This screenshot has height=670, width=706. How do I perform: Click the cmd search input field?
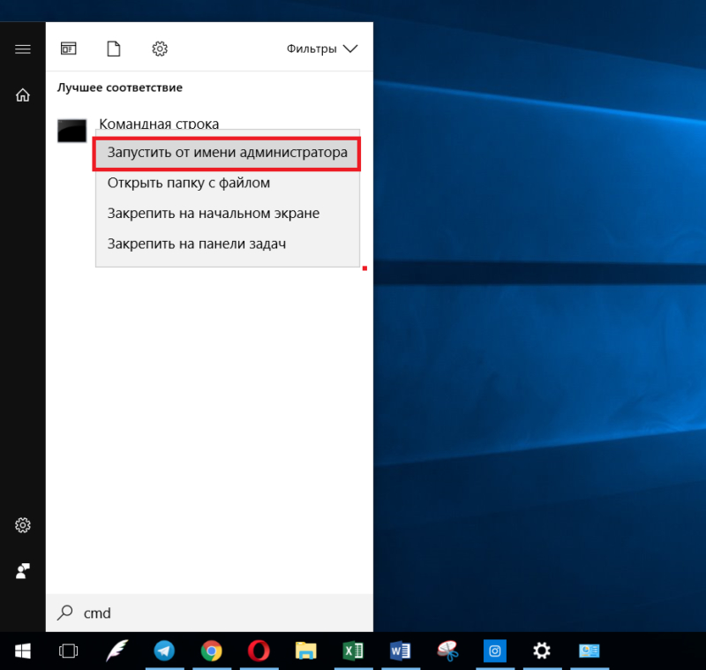pyautogui.click(x=209, y=613)
